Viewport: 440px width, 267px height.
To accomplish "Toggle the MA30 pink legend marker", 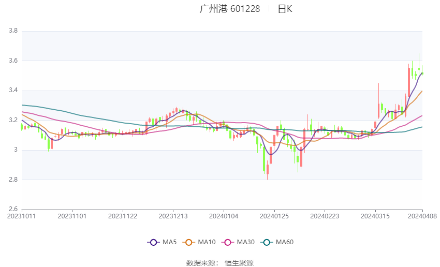I will 228,242.
